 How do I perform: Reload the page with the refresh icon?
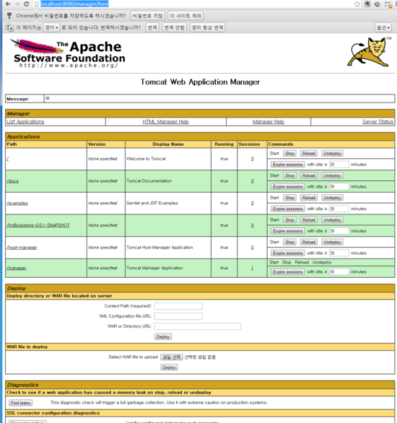click(x=27, y=4)
